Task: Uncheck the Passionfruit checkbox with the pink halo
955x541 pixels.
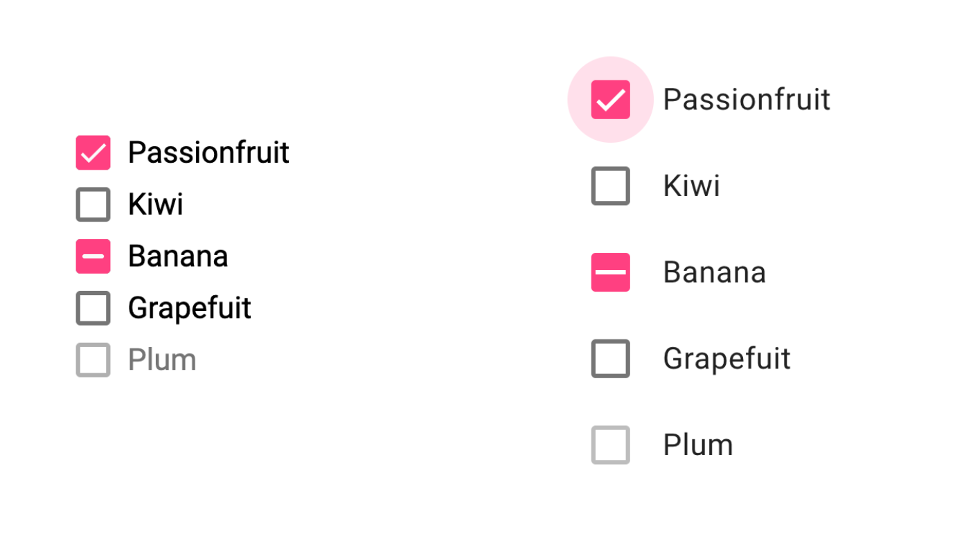Action: [610, 100]
